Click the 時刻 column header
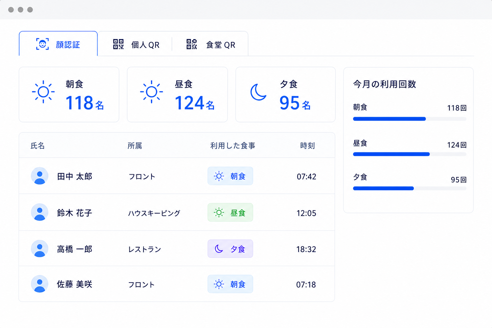Screen dimensions: 492x328 pyautogui.click(x=307, y=146)
